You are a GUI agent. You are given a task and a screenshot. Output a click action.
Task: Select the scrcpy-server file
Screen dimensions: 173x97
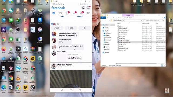pos(122,44)
